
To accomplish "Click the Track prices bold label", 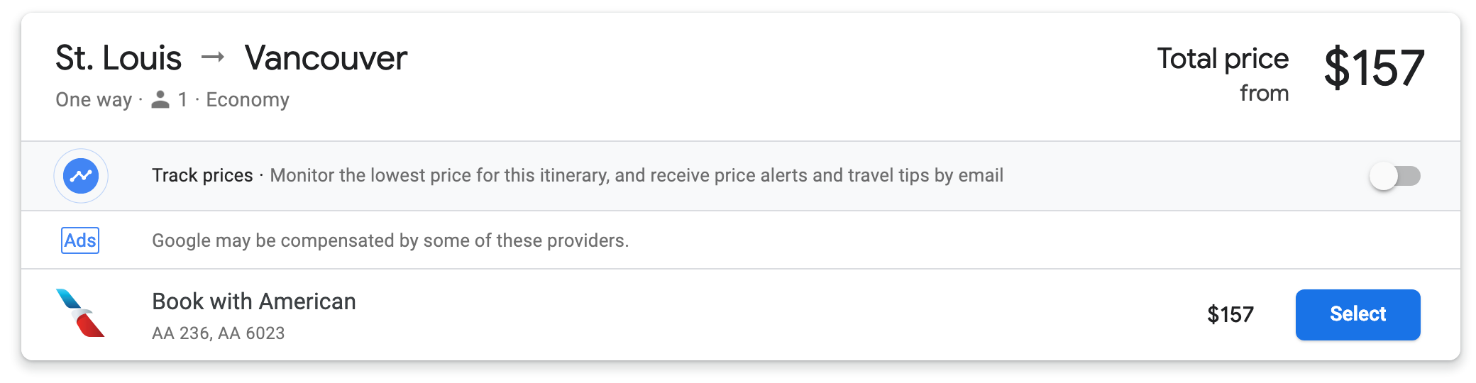I will tap(202, 175).
